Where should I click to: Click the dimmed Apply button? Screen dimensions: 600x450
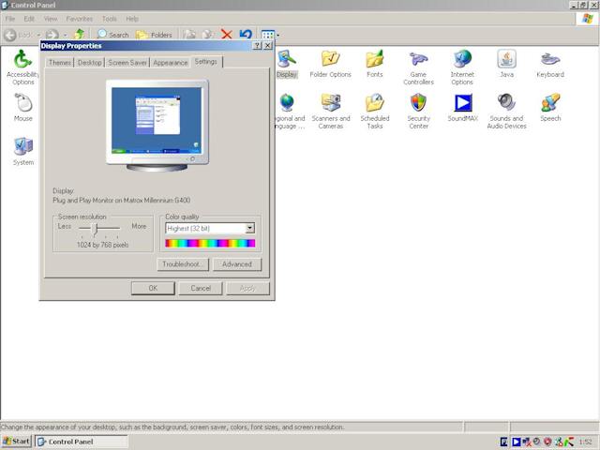point(247,288)
